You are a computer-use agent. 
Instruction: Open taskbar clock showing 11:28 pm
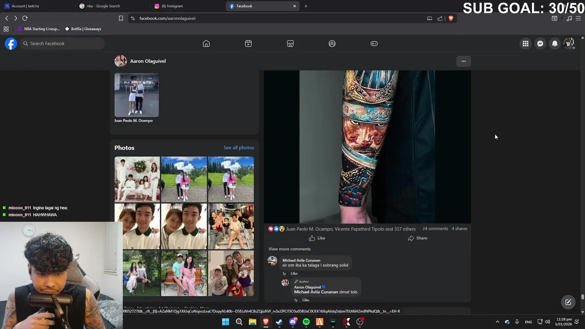click(x=564, y=322)
